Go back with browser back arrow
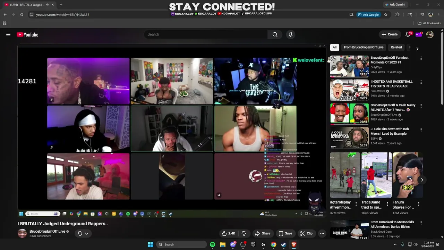The height and width of the screenshot is (250, 444). pos(5,15)
